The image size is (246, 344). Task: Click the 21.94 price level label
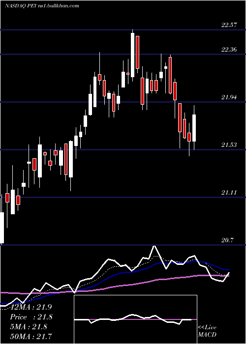coord(229,97)
